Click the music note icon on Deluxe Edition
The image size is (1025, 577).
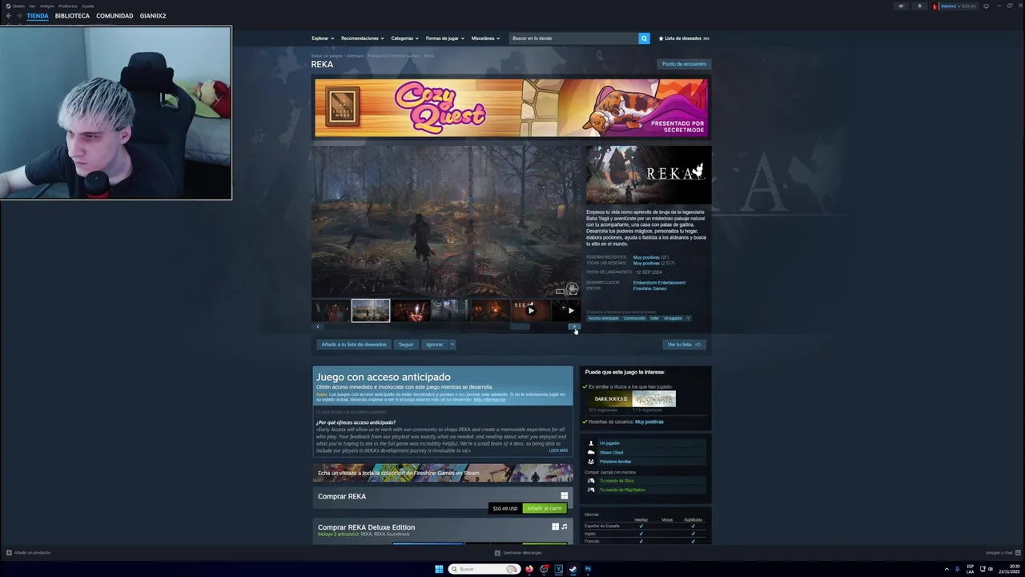pos(564,527)
